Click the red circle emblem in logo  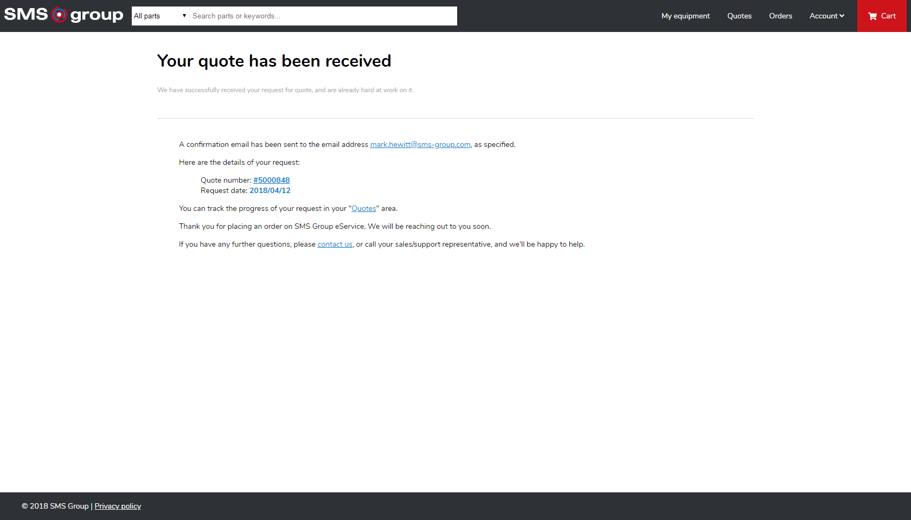(x=59, y=15)
